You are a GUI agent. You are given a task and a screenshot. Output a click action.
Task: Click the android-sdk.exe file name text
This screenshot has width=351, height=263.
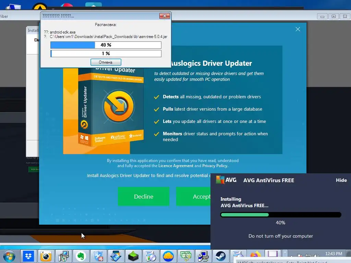[x=63, y=32]
